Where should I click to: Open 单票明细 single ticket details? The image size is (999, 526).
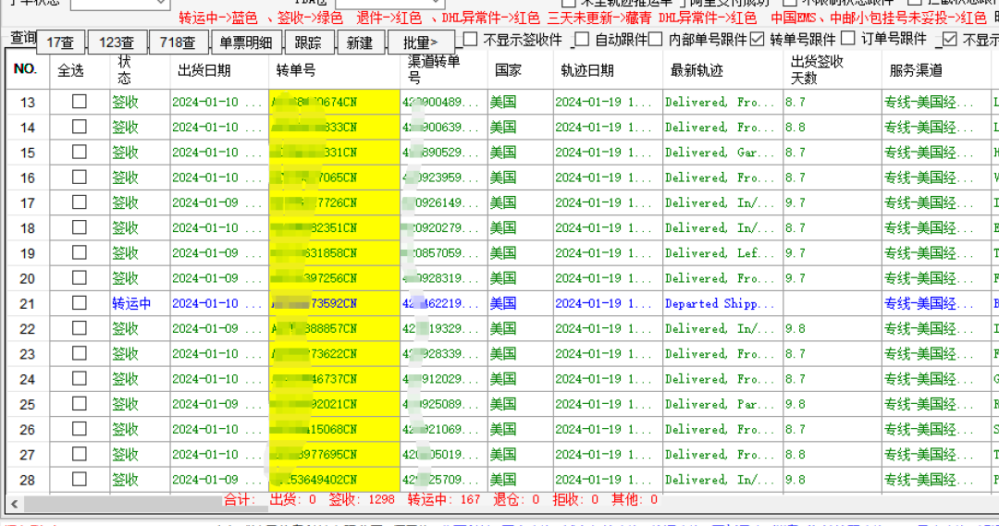pos(246,43)
